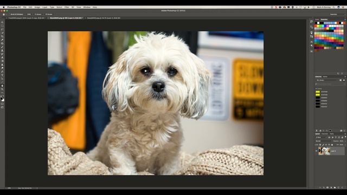This screenshot has height=195, width=347.
Task: Toggle the layer filter on/off switch
Action: click(x=345, y=137)
